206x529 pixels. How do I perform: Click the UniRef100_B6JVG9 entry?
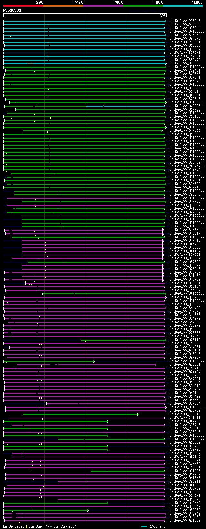[x=185, y=308]
